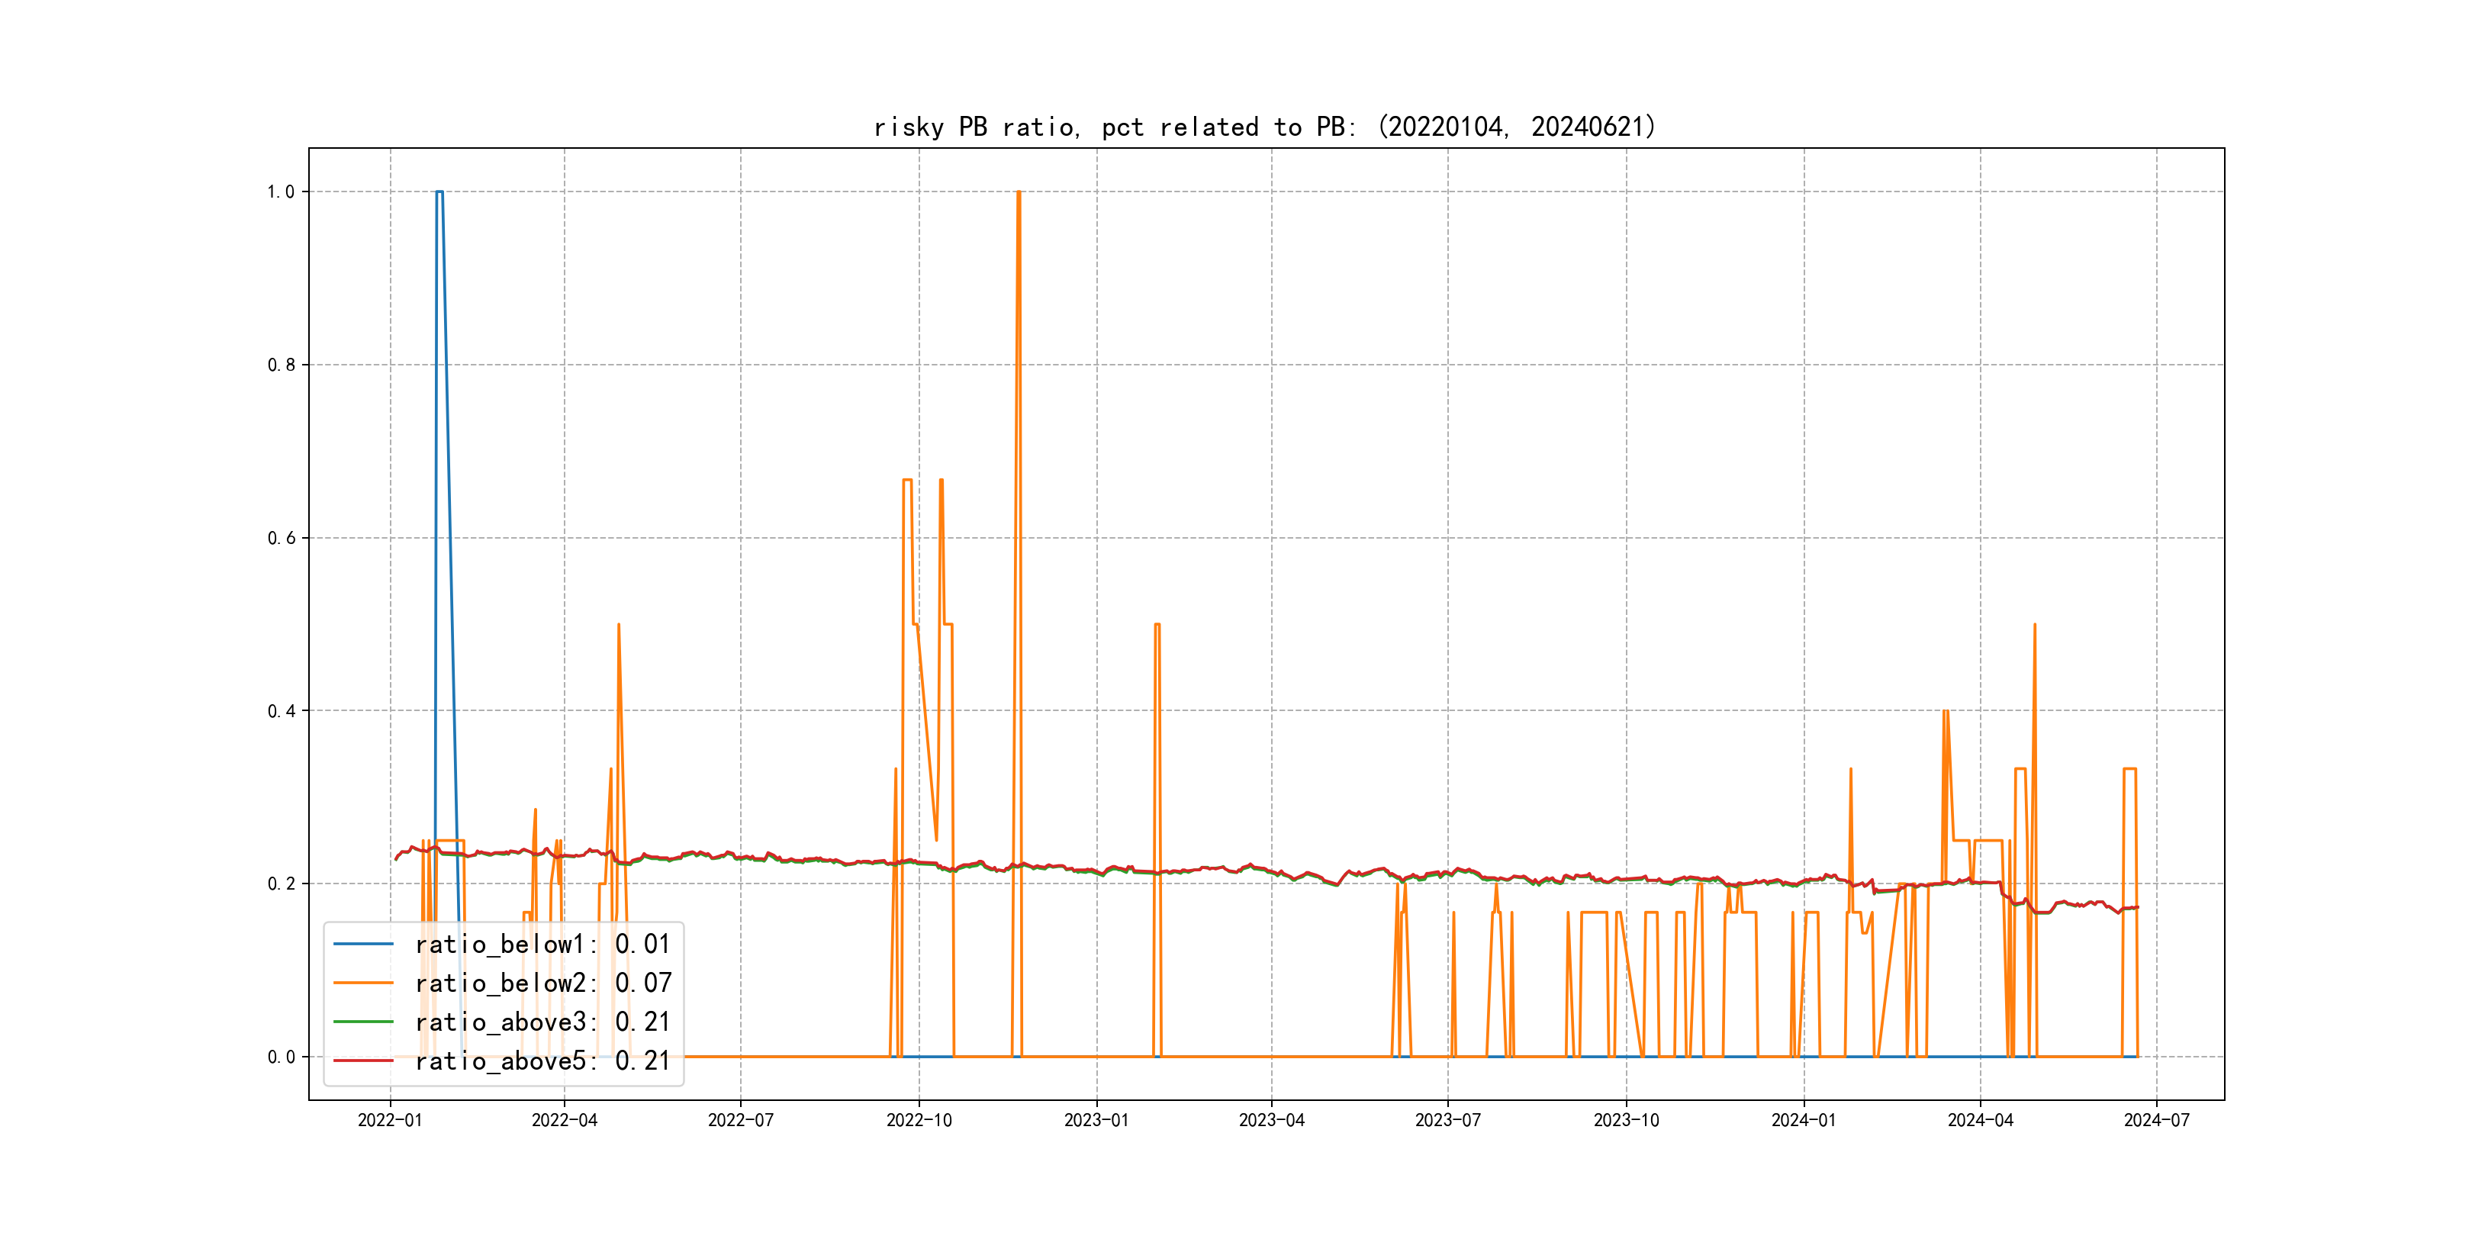Select the 'ratio_below1: 0.01' legend label
This screenshot has height=1236, width=2472.
542,945
